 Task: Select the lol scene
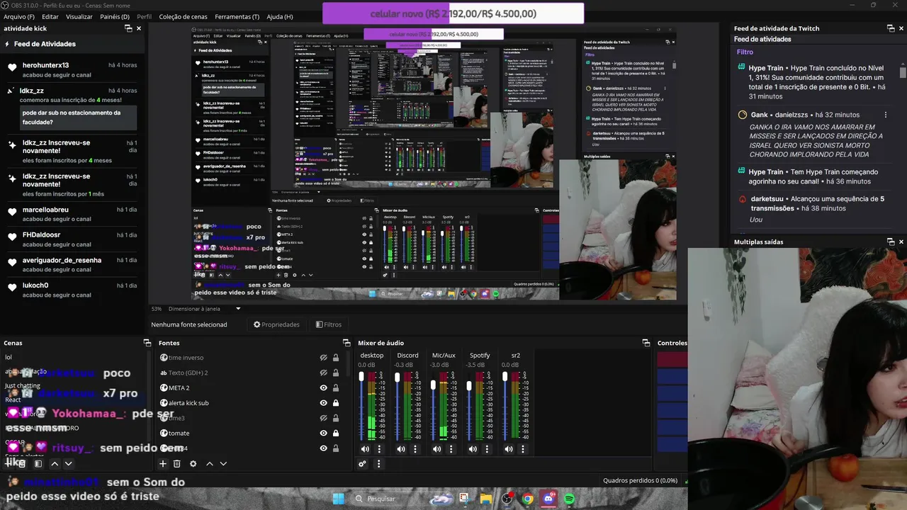[9, 357]
